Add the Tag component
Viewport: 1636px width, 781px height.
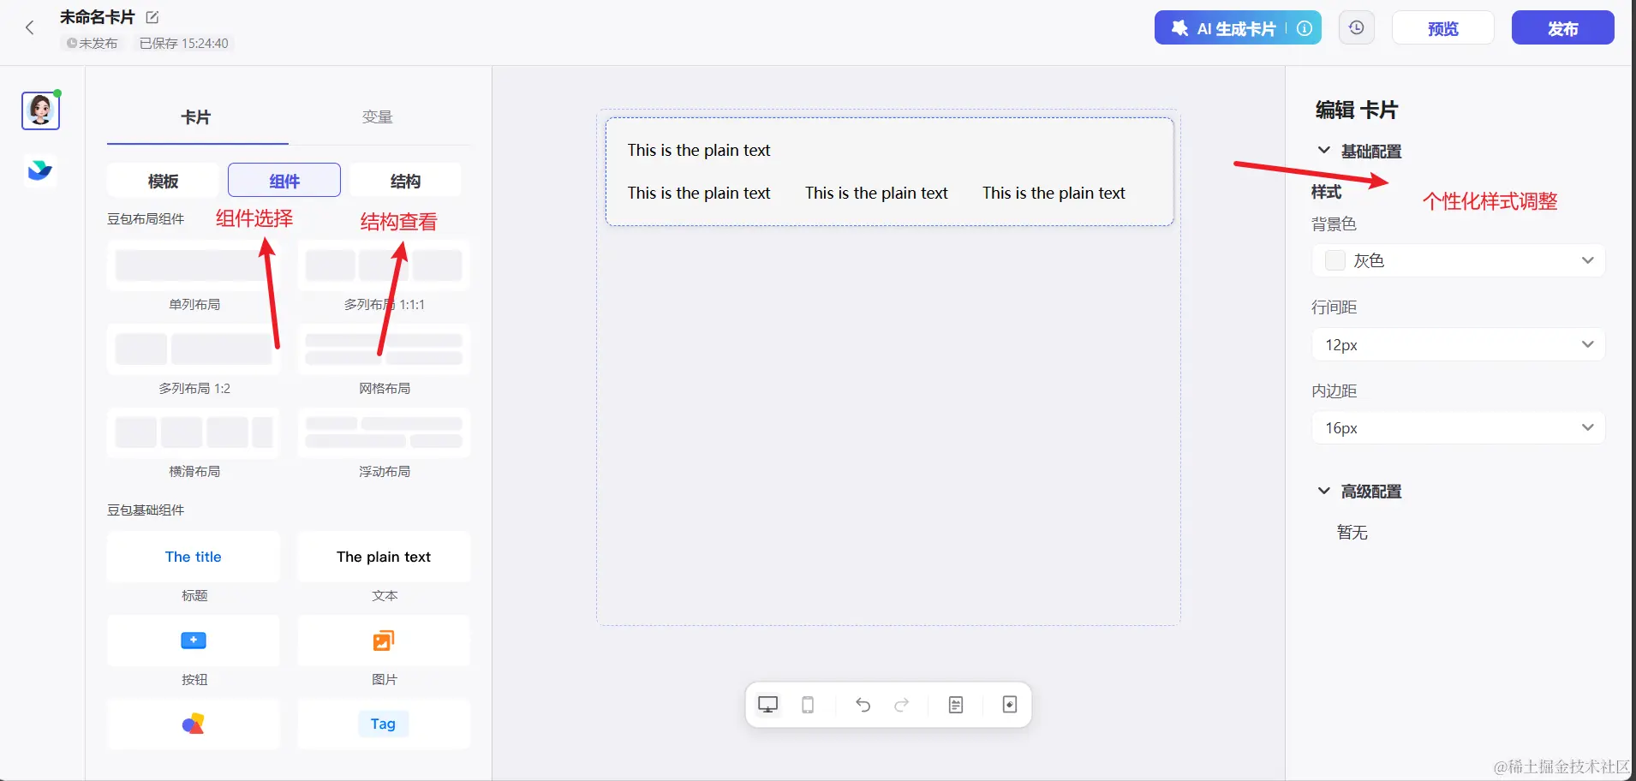click(384, 724)
